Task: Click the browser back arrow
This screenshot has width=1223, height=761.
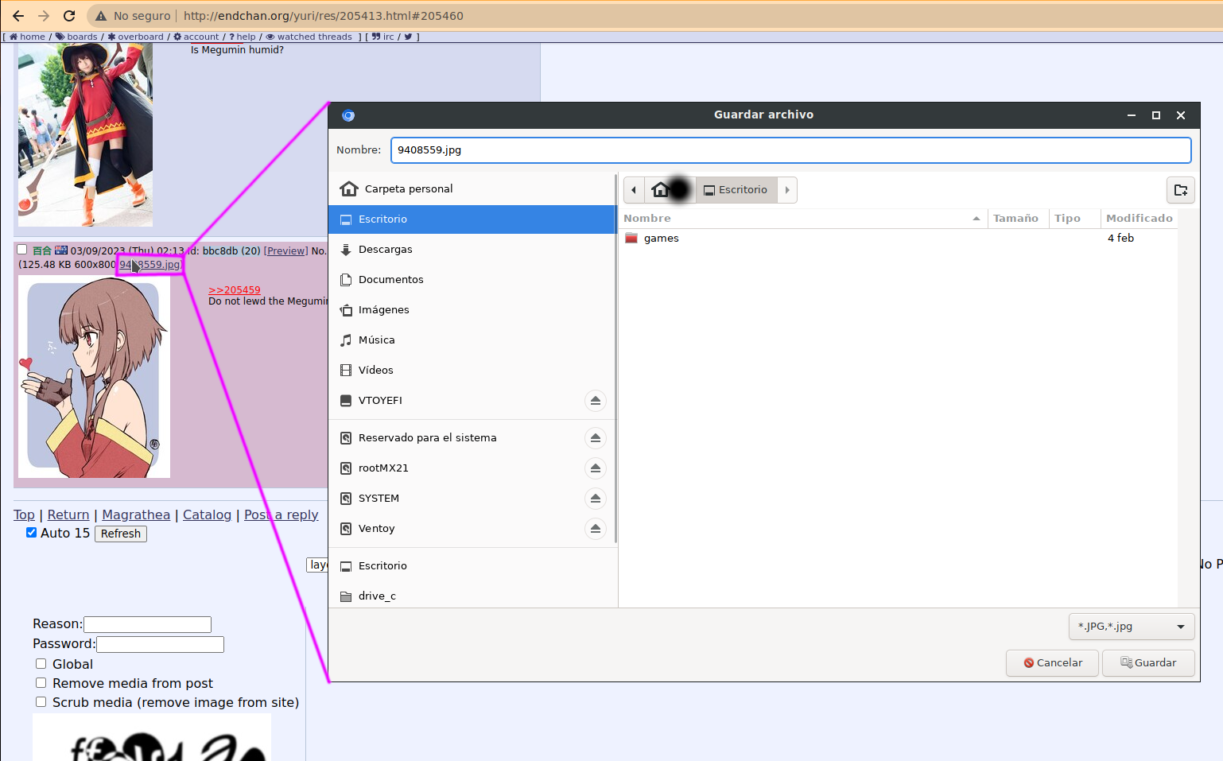Action: [18, 16]
